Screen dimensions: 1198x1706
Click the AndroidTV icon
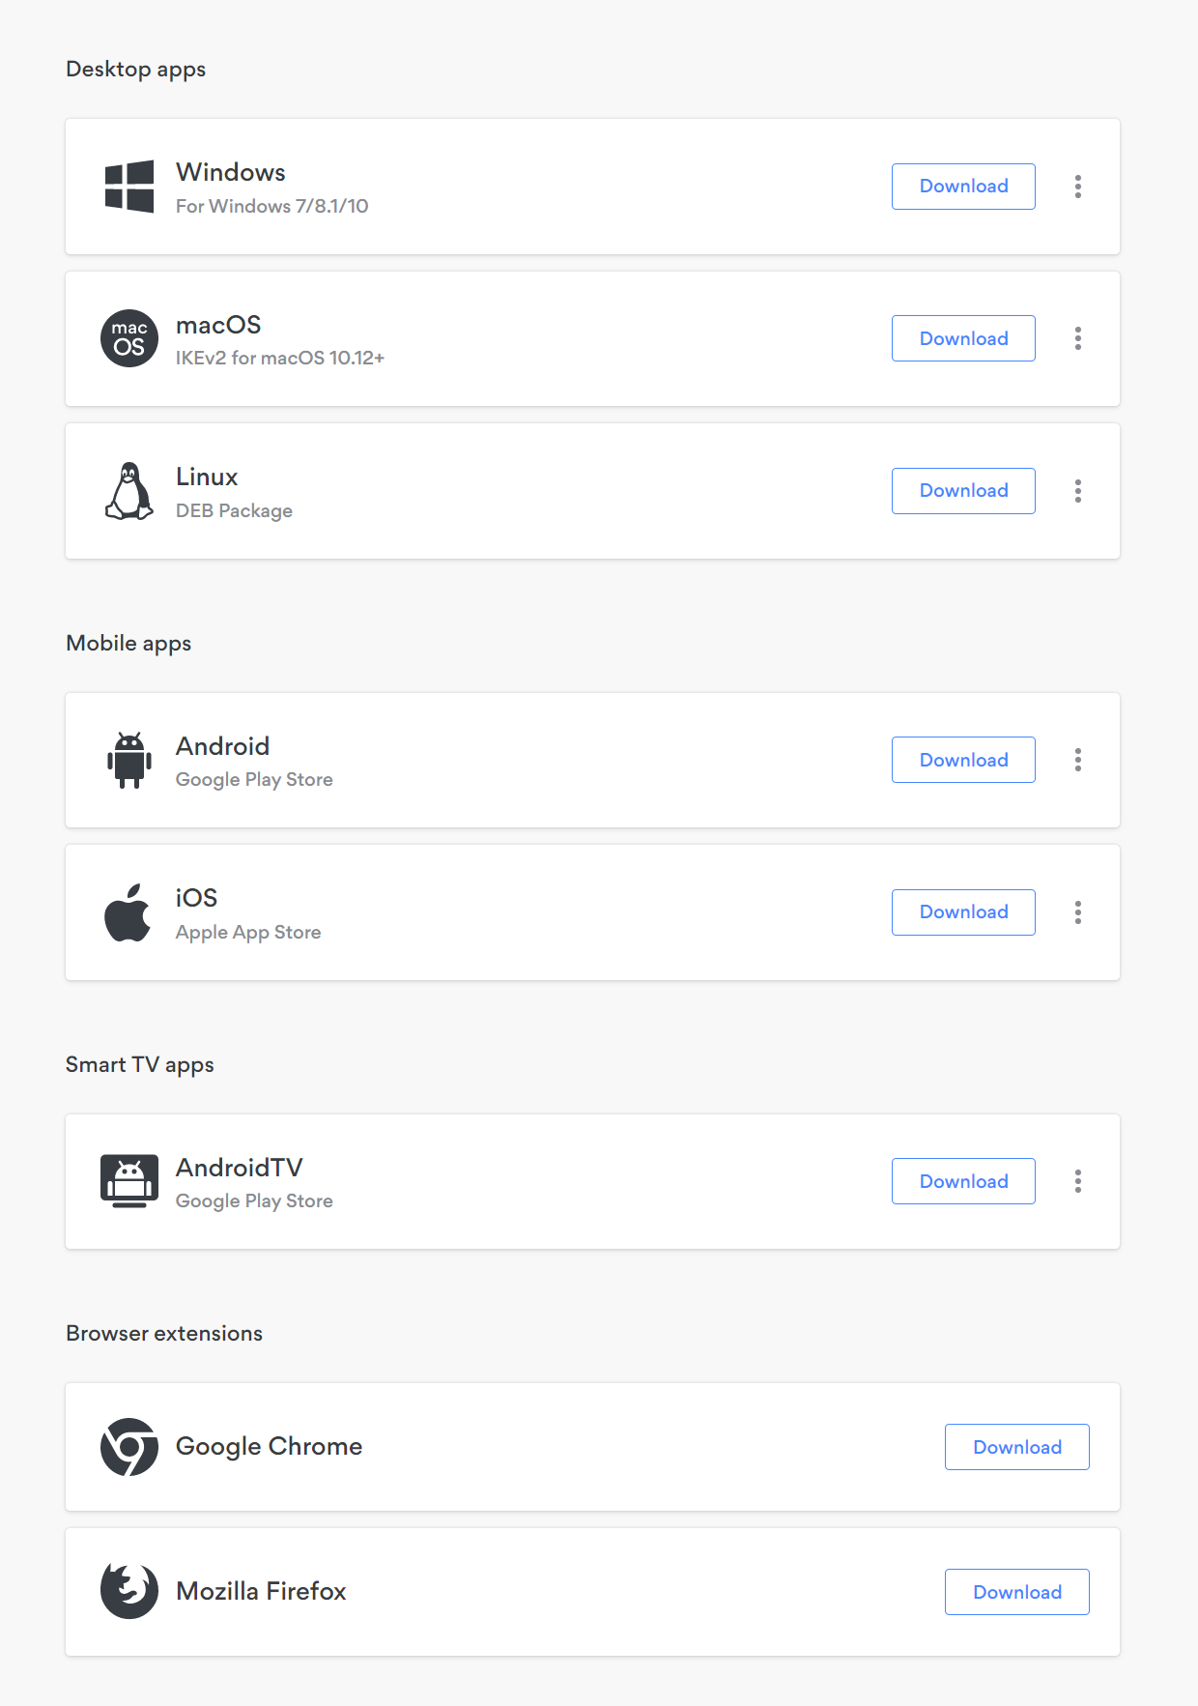129,1181
